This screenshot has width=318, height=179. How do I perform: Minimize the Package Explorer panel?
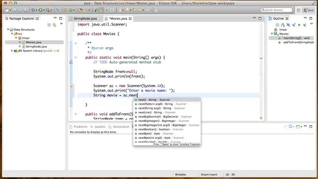pyautogui.click(x=55, y=18)
